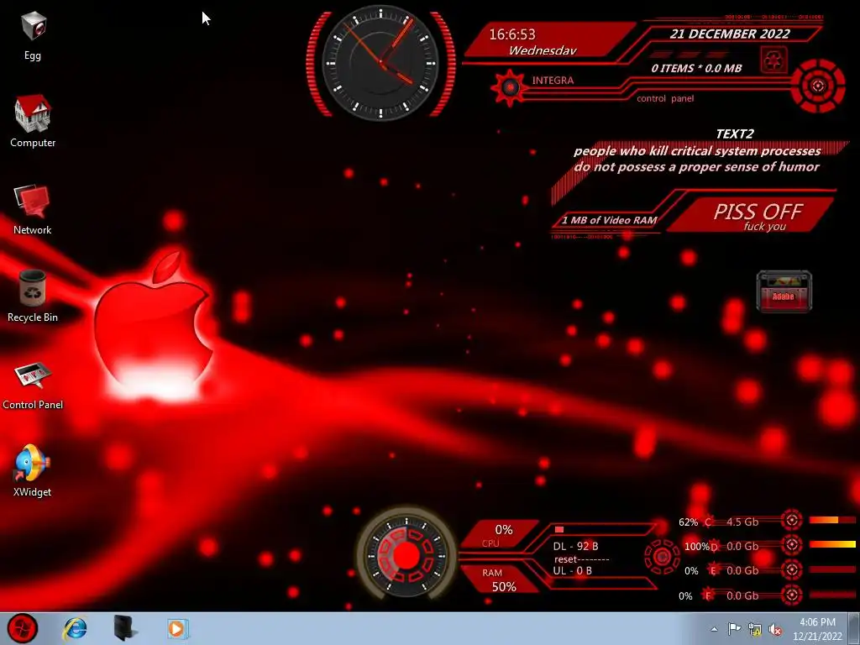The image size is (860, 645).
Task: Click the 1 MB of Video RAM label
Action: (609, 221)
